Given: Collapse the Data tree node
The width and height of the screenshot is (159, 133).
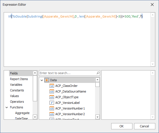Looking at the screenshot, I should point(42,80).
